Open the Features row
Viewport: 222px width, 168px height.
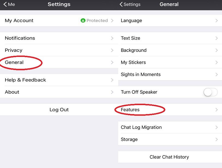pos(130,110)
